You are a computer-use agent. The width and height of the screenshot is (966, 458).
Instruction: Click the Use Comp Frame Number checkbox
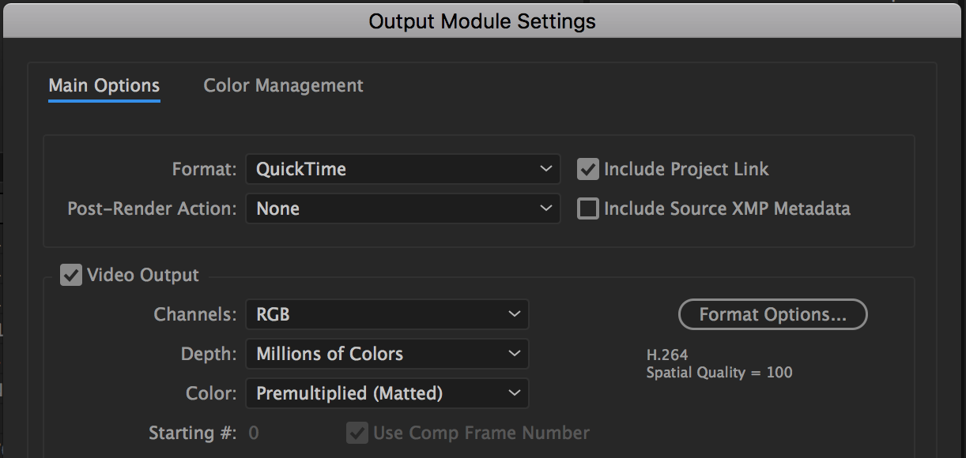click(357, 433)
